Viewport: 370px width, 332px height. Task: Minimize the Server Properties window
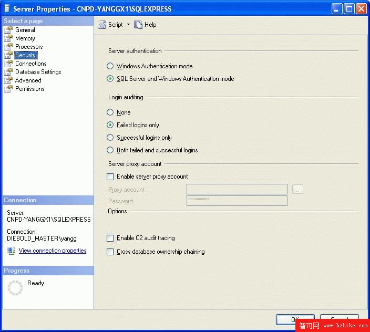[x=337, y=9]
